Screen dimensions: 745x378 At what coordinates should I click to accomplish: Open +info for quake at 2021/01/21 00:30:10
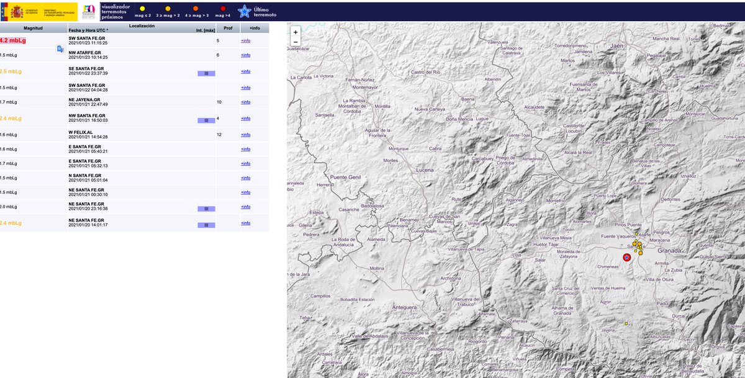(x=246, y=192)
